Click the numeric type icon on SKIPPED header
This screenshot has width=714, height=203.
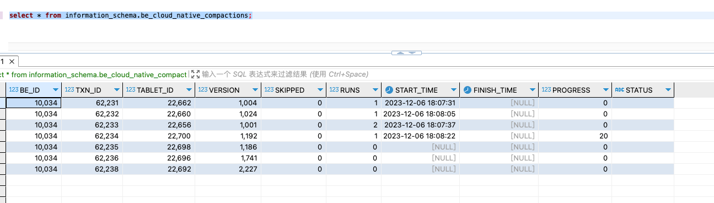click(x=269, y=90)
